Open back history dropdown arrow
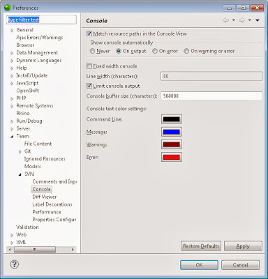Image resolution: width=268 pixels, height=279 pixels. 233,20
